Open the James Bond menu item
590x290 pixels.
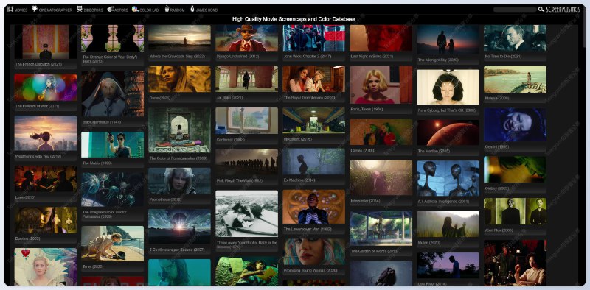click(x=206, y=10)
